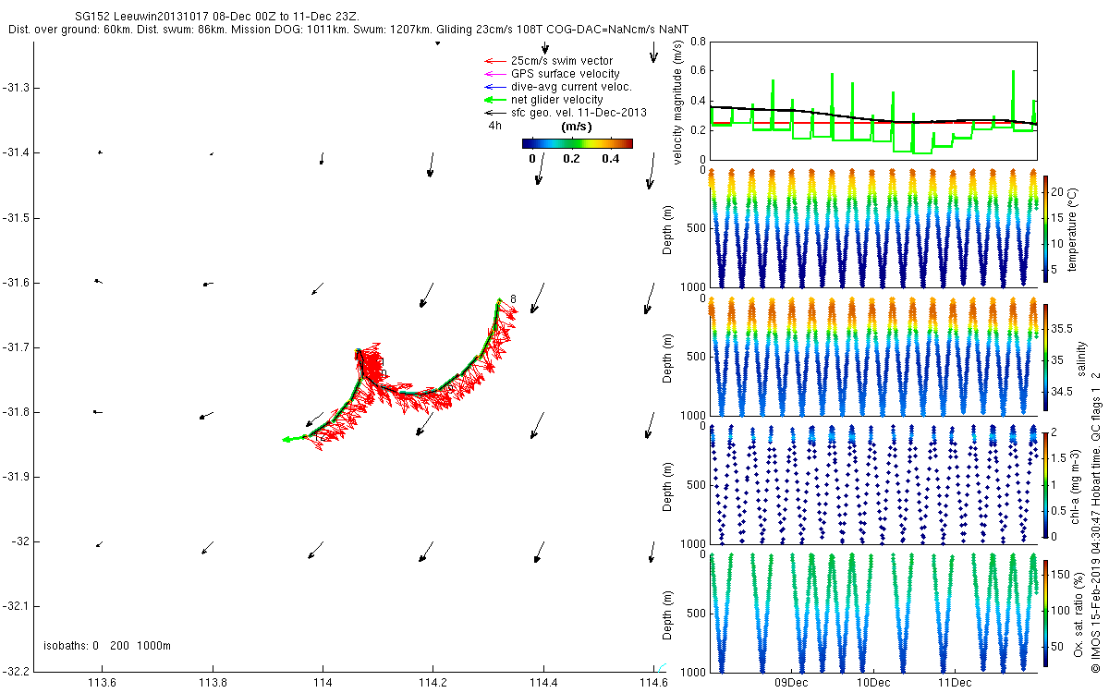Click the '-31.4' latitude tick label
The height and width of the screenshot is (693, 1109).
16,152
